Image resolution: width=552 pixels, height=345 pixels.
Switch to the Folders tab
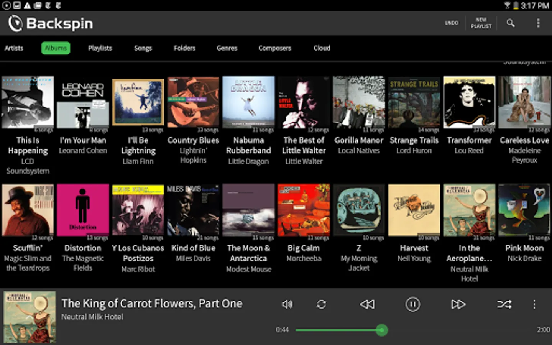tap(184, 48)
